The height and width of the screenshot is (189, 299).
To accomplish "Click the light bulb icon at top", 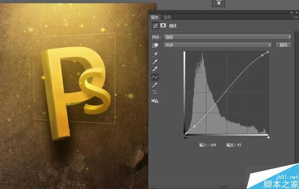I will click(218, 3).
